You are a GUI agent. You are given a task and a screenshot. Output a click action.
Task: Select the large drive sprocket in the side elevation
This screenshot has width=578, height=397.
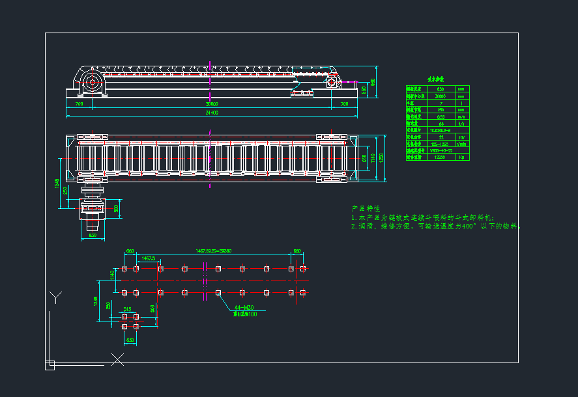(x=92, y=82)
